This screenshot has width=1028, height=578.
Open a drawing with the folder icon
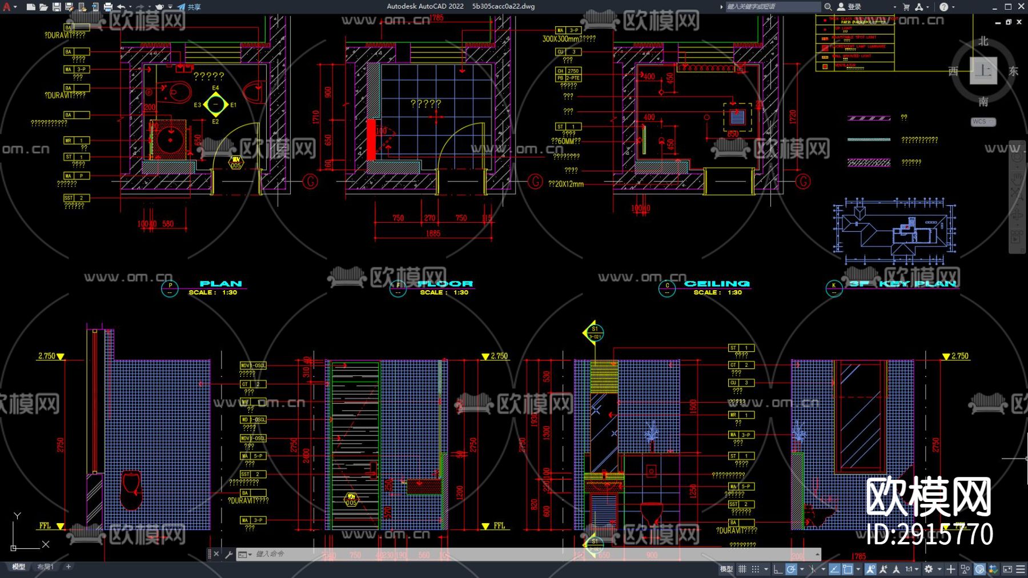pyautogui.click(x=43, y=7)
